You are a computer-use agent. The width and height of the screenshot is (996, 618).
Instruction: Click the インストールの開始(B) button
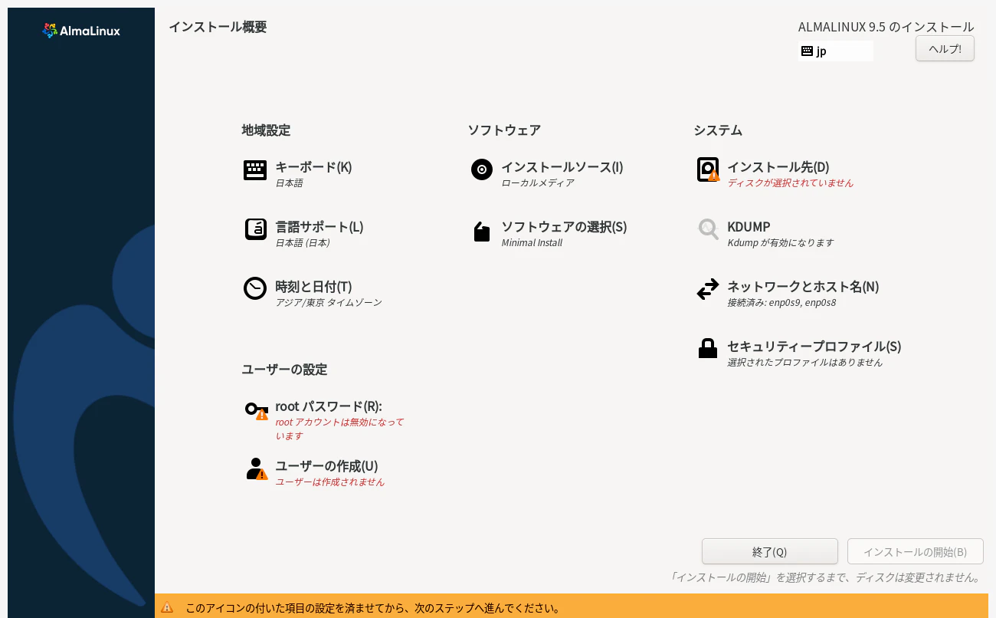pos(915,551)
